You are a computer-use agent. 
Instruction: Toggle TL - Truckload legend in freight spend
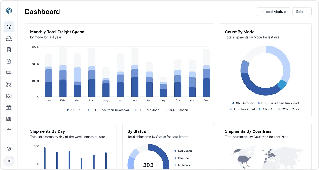[147, 110]
